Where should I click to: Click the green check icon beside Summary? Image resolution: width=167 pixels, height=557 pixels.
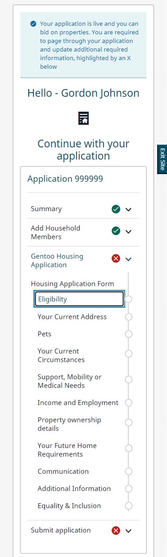tap(116, 209)
